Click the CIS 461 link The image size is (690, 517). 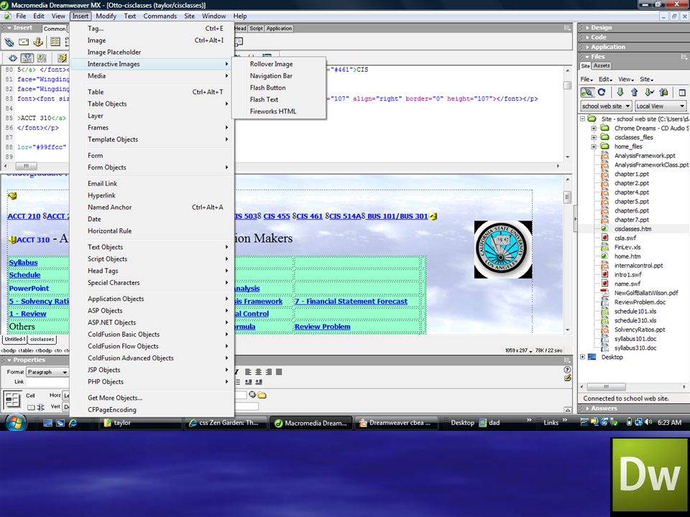click(x=309, y=216)
